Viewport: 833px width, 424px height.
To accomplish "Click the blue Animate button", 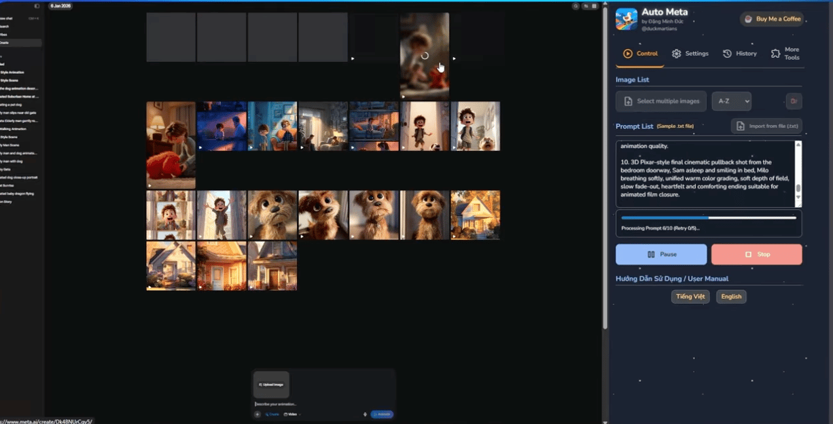I will pos(382,414).
